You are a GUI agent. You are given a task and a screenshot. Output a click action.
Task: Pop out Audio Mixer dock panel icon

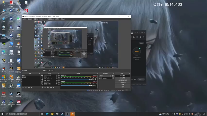[x=97, y=73]
